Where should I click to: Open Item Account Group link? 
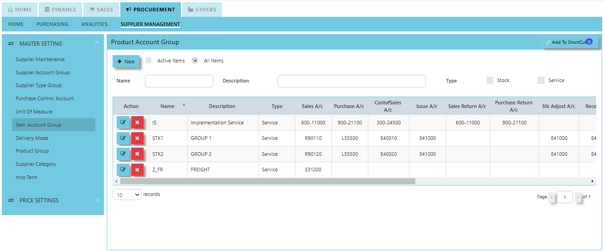tap(53, 125)
